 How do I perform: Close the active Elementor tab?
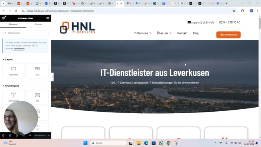point(121,3)
